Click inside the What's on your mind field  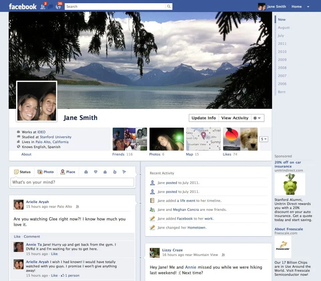click(72, 182)
